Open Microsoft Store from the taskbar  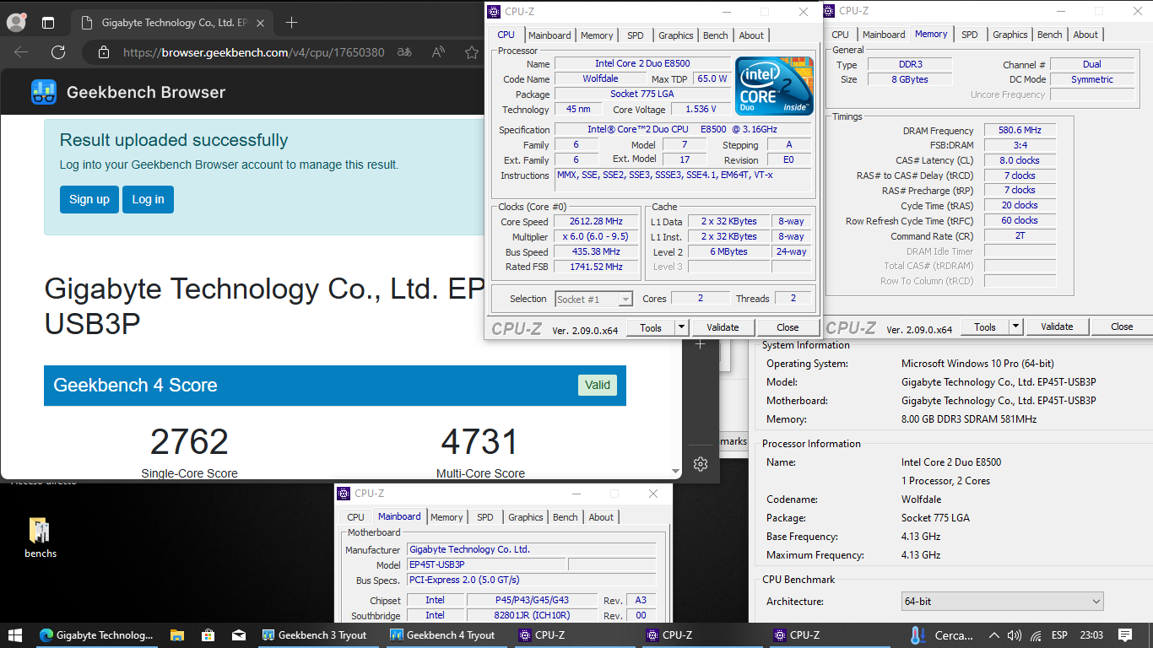[208, 635]
